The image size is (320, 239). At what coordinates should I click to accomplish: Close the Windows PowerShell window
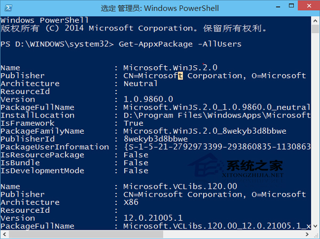click(308, 7)
